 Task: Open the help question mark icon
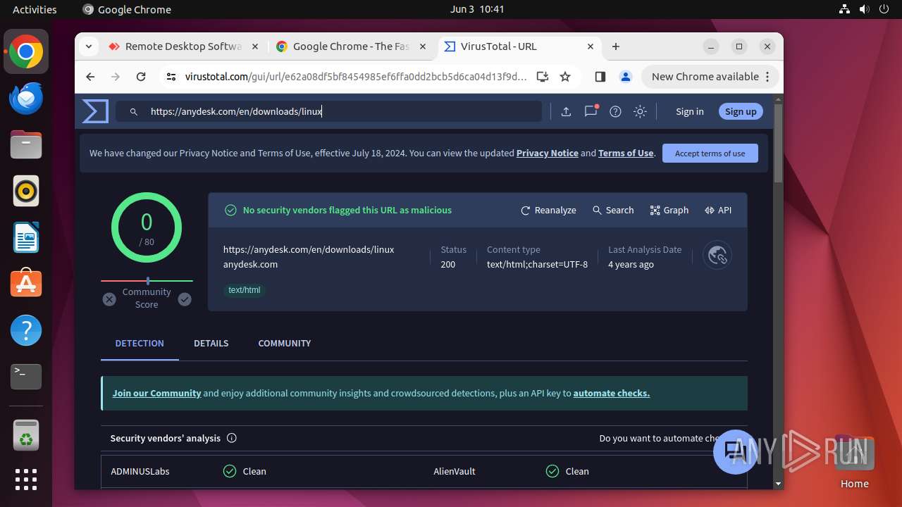[x=615, y=111]
